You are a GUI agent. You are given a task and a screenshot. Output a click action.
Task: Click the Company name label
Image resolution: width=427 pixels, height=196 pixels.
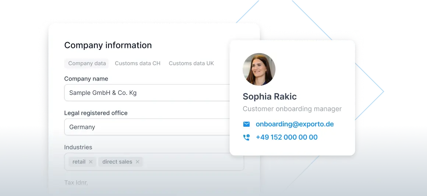tap(86, 79)
